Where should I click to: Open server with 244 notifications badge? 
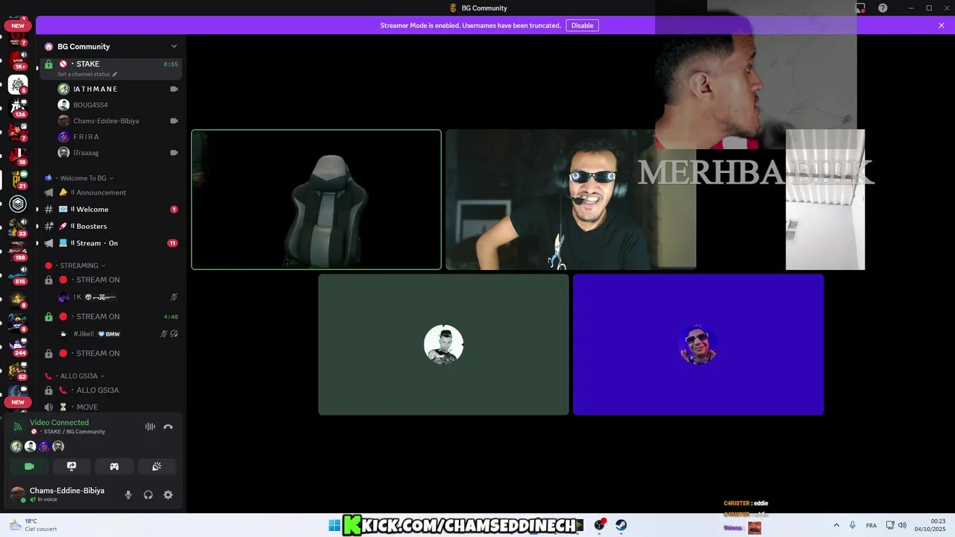pos(18,347)
